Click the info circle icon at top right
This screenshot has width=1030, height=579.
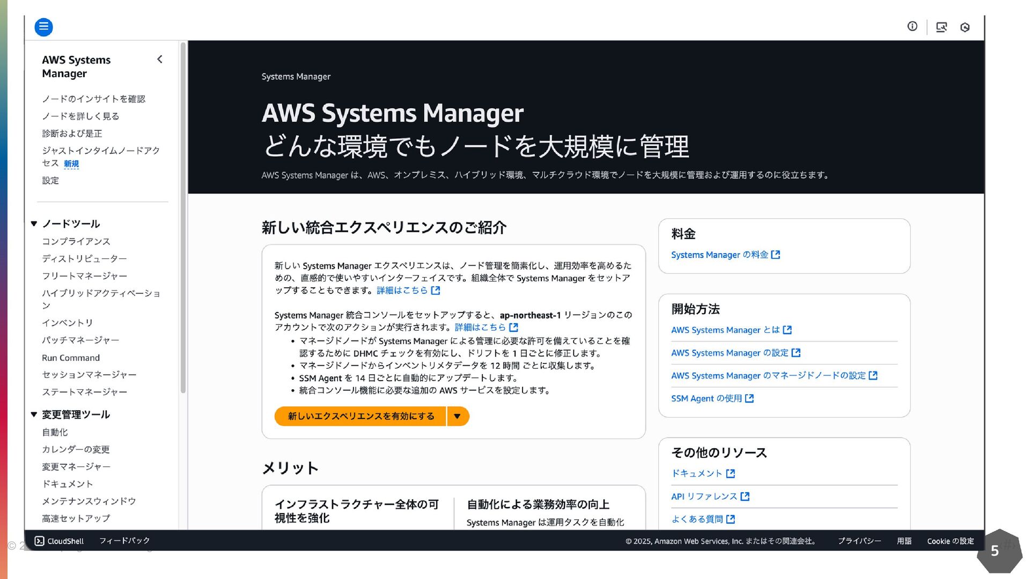point(912,26)
